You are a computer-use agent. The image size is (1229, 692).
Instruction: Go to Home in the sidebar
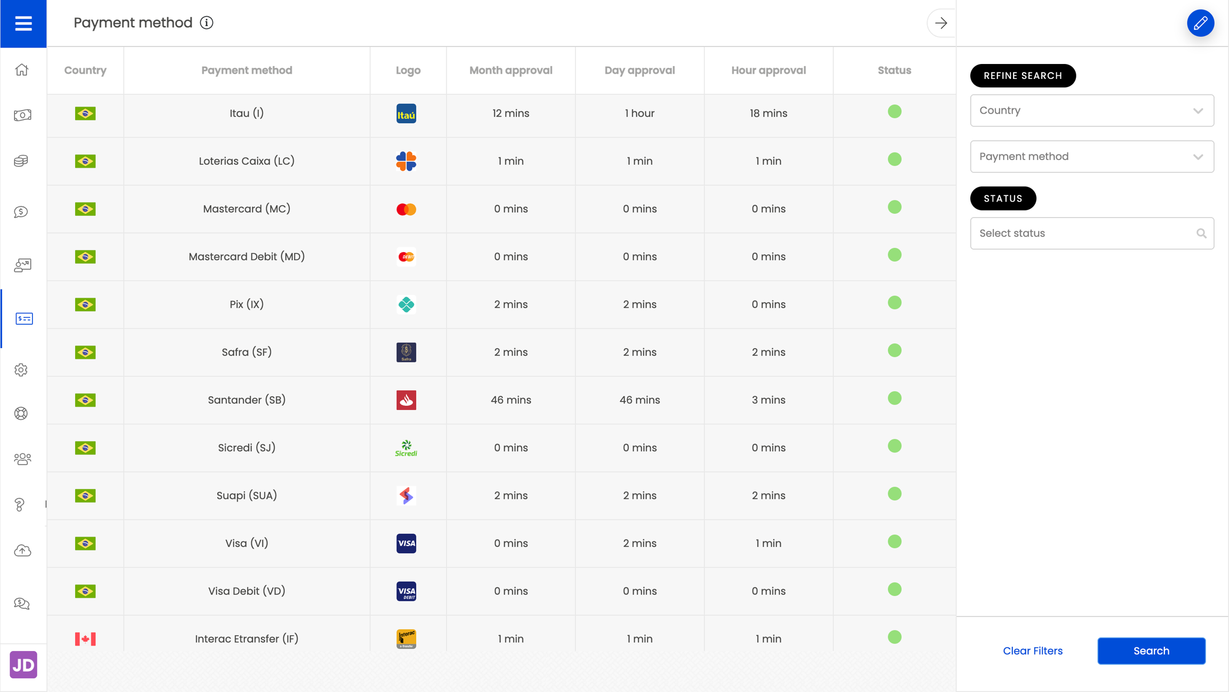coord(22,70)
